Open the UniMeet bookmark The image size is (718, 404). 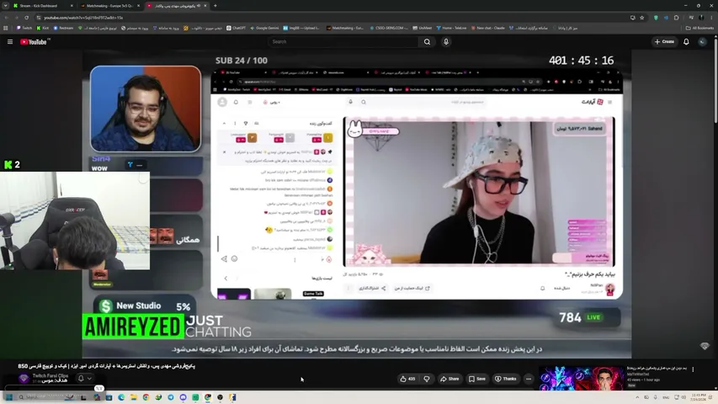(x=423, y=28)
